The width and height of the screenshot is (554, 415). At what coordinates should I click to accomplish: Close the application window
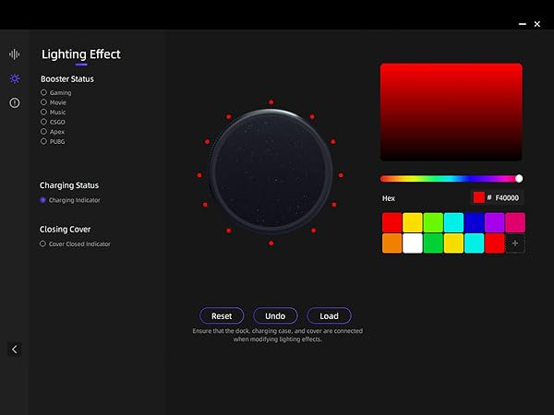[537, 24]
